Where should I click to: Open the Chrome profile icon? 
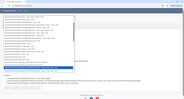coord(167,6)
